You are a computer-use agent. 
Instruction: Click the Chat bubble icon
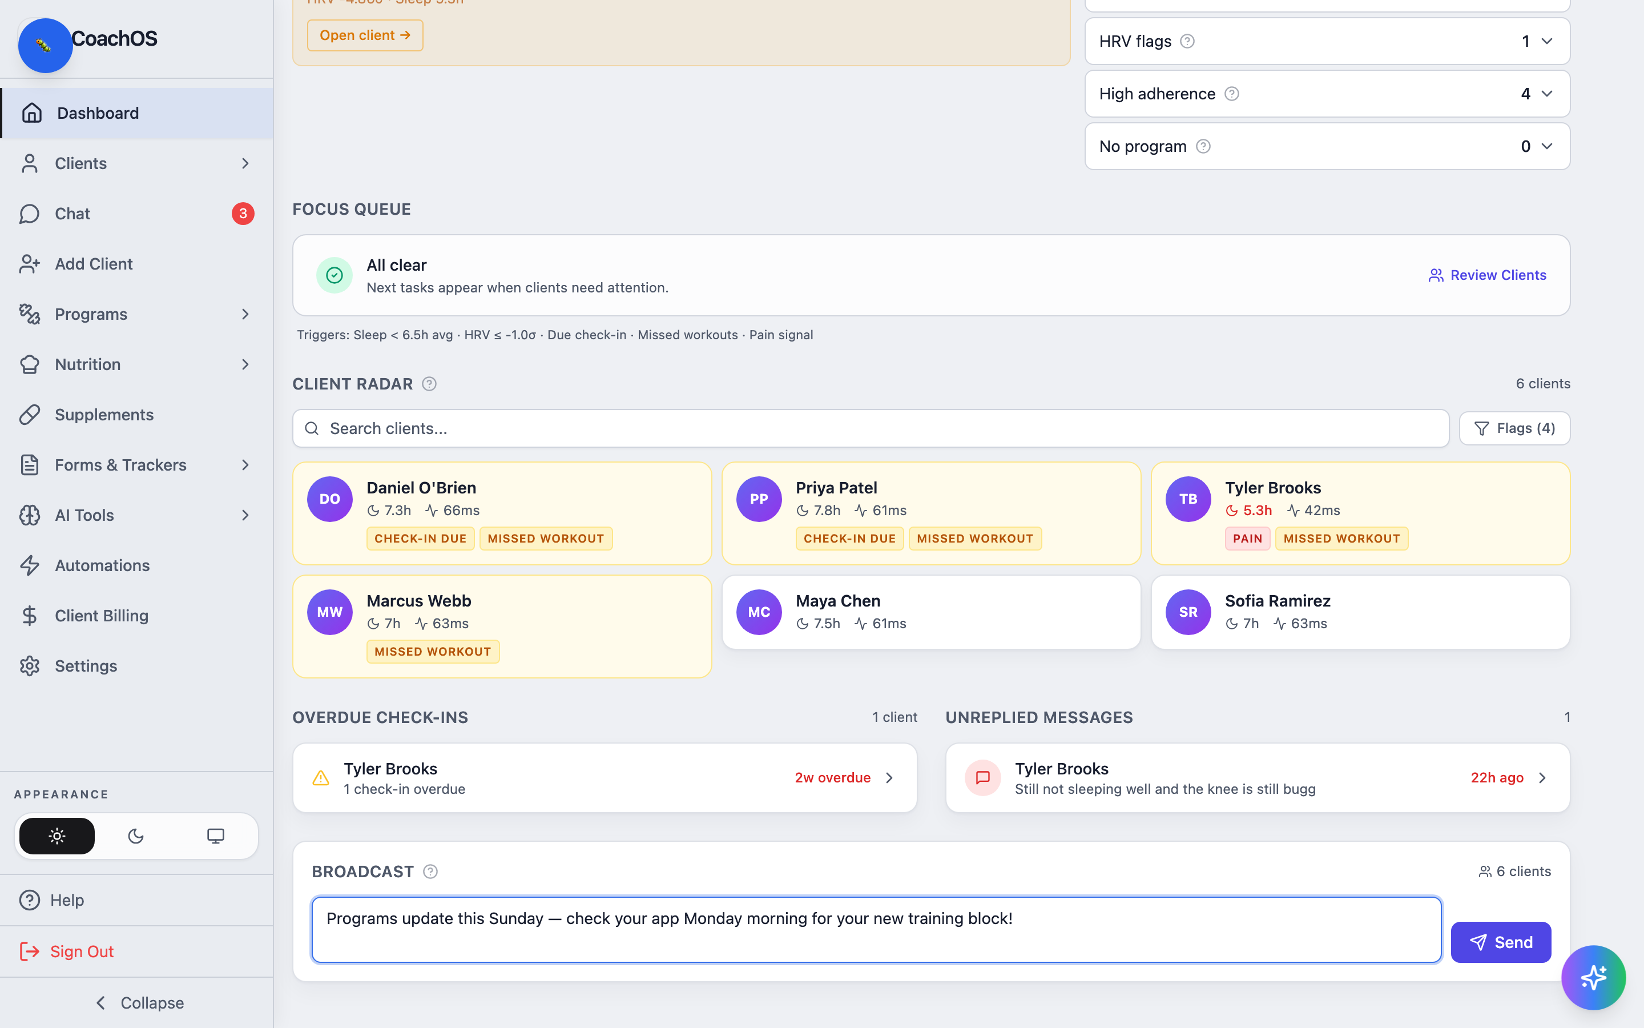[29, 214]
